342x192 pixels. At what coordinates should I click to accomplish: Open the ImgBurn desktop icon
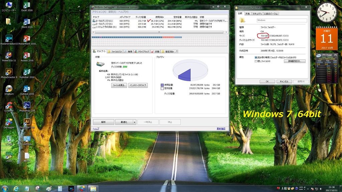[9, 90]
